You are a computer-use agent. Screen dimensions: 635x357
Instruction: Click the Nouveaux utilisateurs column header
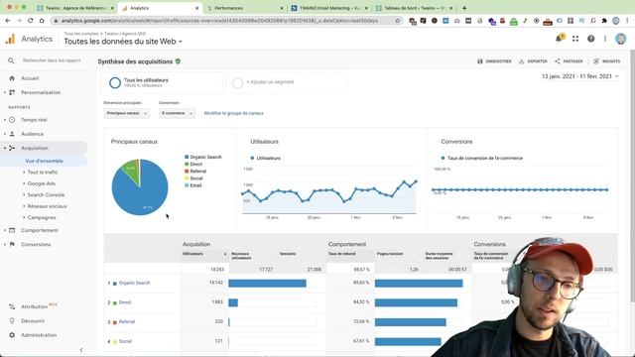tap(253, 256)
